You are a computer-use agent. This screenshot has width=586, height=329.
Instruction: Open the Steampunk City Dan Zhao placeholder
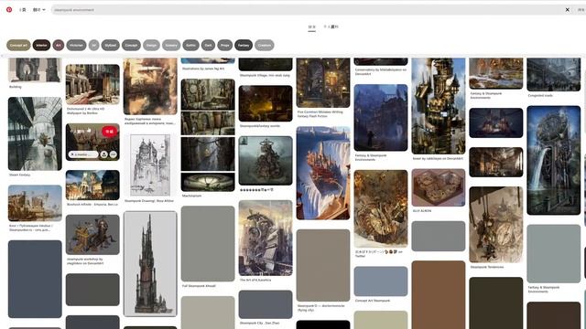tap(266, 304)
